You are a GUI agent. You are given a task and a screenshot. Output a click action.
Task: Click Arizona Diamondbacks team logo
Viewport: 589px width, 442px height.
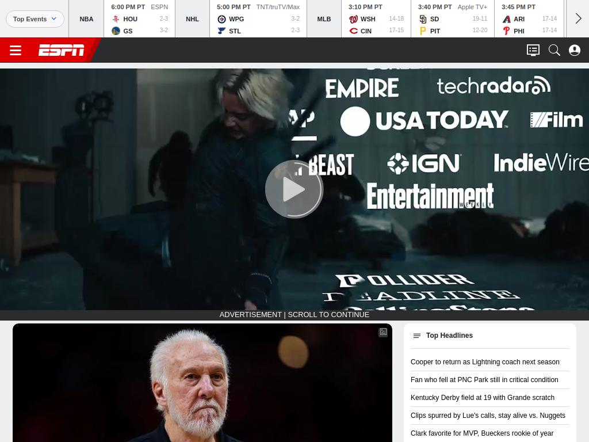coord(506,19)
